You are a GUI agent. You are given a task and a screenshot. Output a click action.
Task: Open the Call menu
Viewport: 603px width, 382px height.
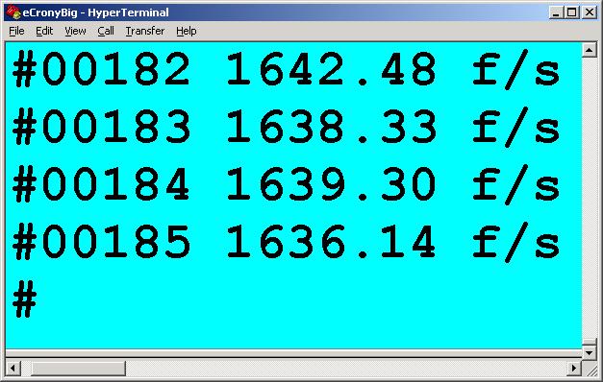point(106,31)
